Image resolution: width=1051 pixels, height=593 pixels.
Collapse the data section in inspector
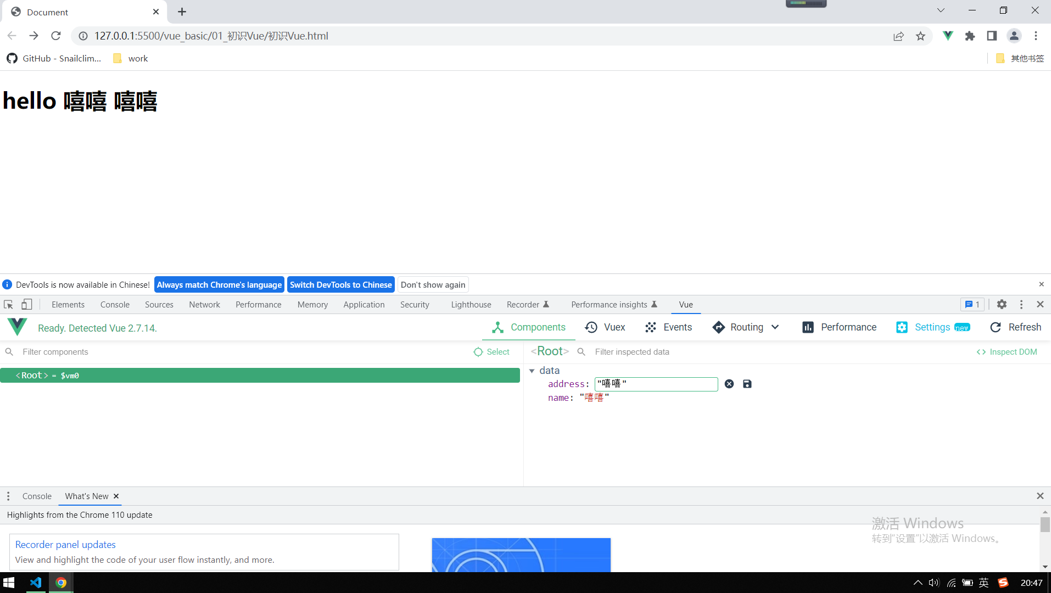click(532, 371)
